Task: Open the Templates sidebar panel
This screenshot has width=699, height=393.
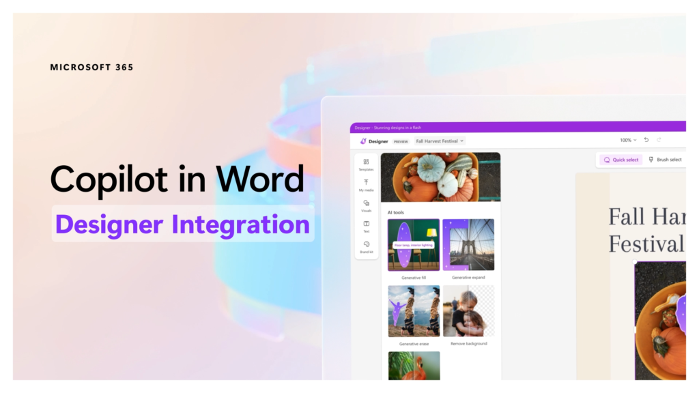Action: coord(366,164)
